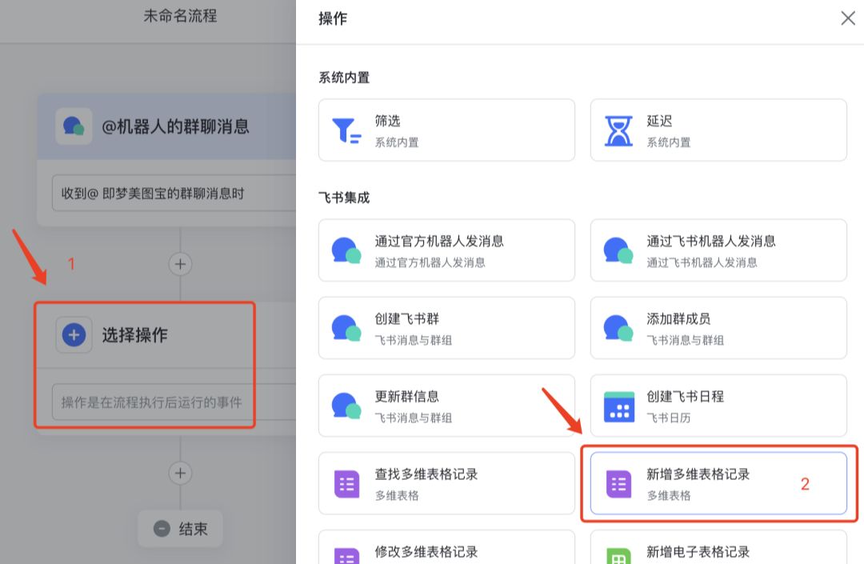Close the 操作 panel
864x564 pixels.
tap(848, 18)
